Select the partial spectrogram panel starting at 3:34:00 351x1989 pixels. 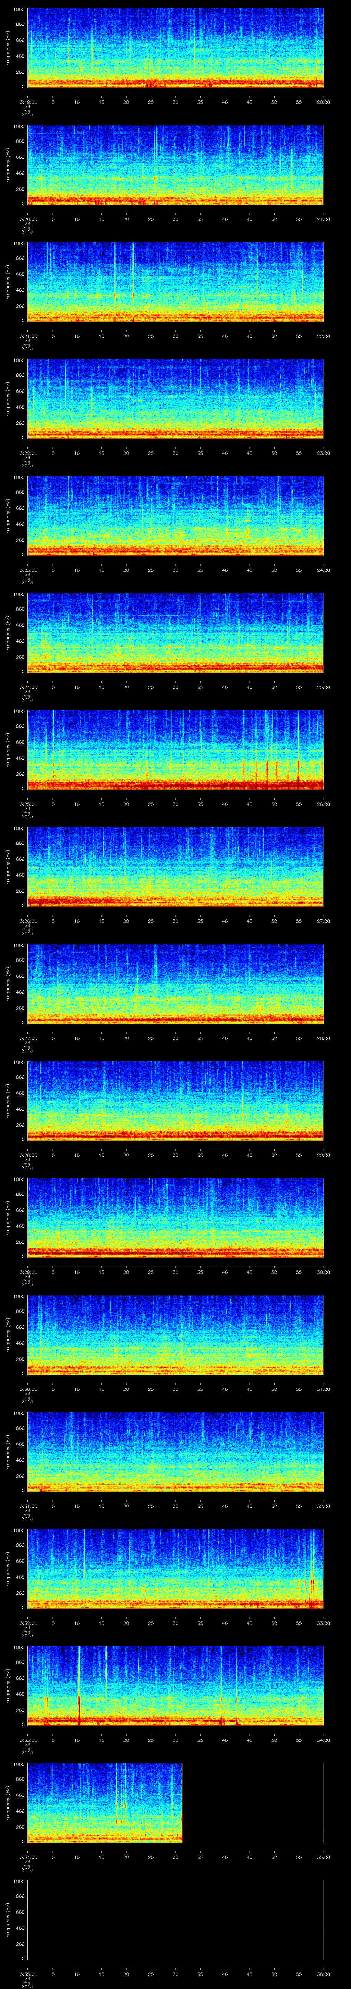pyautogui.click(x=105, y=1803)
